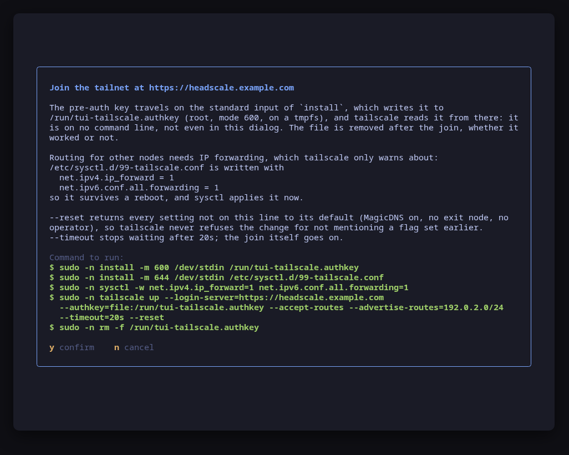Click the line starting 'operator), so tailscale never refuses'
Viewport: 569px width, 455px height.
click(266, 228)
